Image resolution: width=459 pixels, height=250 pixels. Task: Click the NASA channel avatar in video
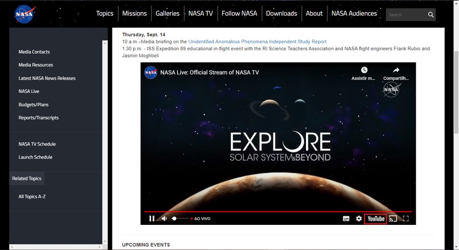[x=151, y=73]
